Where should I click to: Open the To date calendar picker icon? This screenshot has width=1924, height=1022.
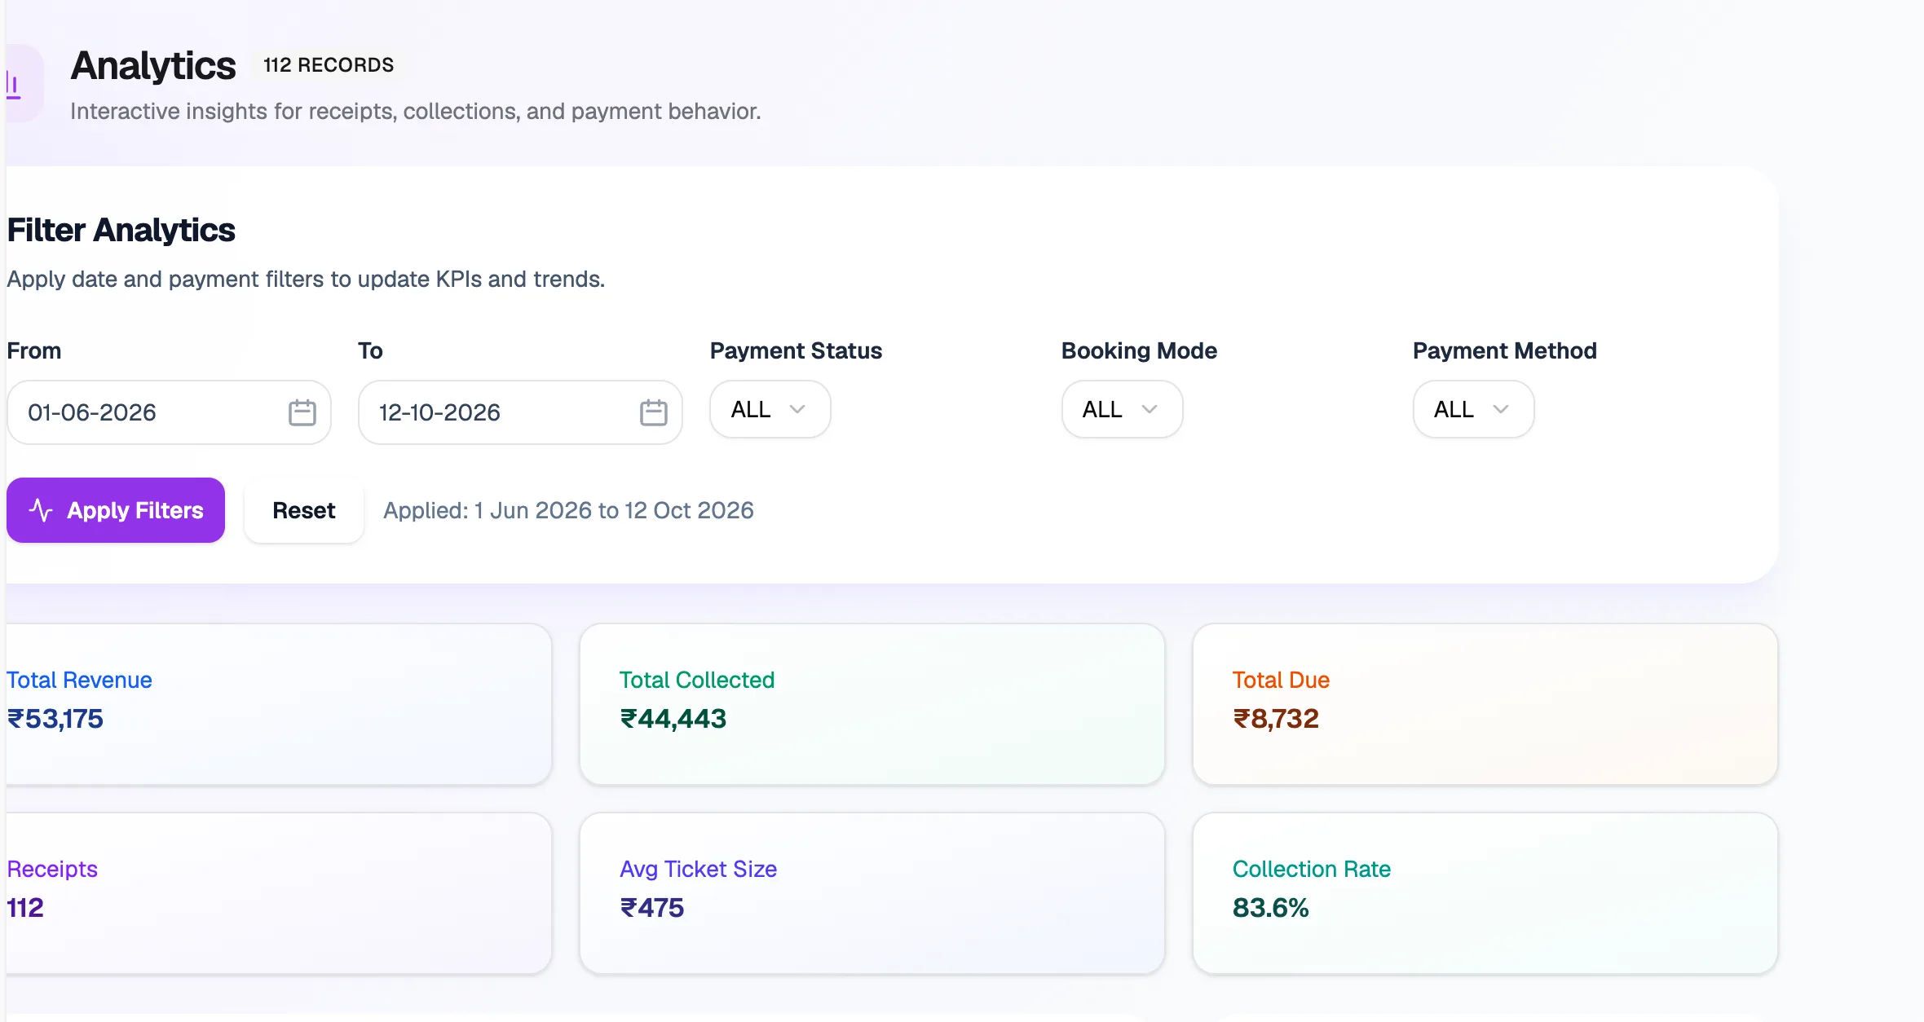click(x=653, y=412)
